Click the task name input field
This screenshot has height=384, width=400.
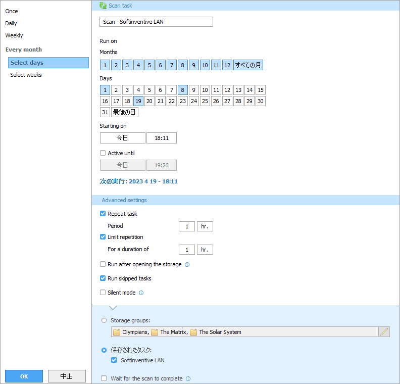[x=156, y=22]
